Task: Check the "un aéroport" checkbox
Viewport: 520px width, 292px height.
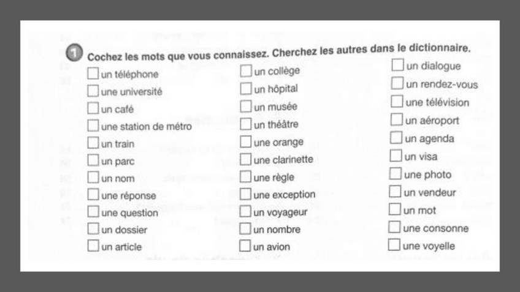Action: (x=396, y=120)
